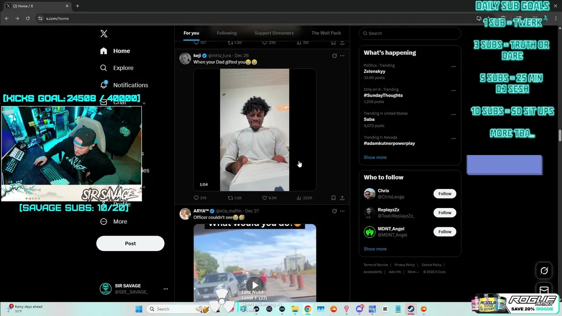The image size is (562, 316).
Task: Switch to Following tab
Action: coord(227,33)
